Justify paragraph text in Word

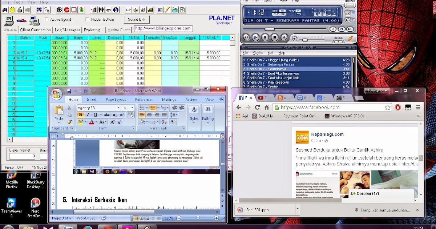[x=164, y=115]
